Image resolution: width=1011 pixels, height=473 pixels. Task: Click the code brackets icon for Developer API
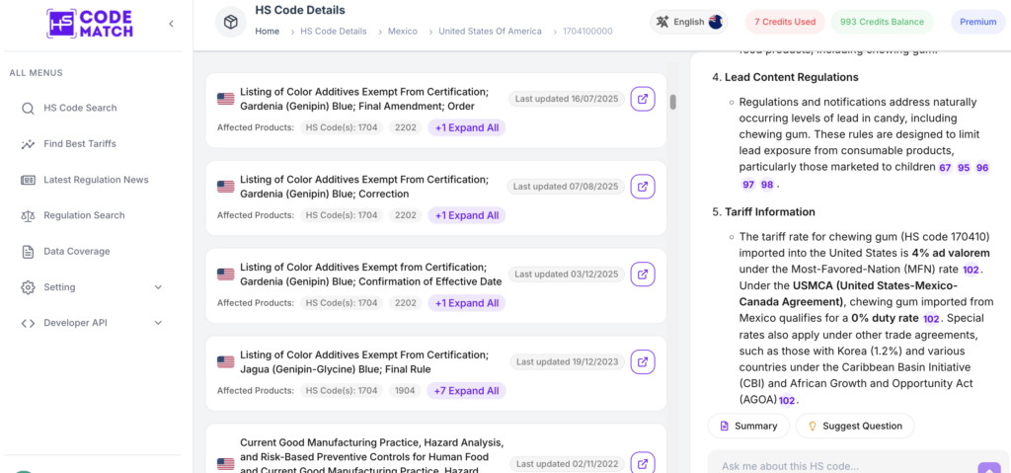28,323
